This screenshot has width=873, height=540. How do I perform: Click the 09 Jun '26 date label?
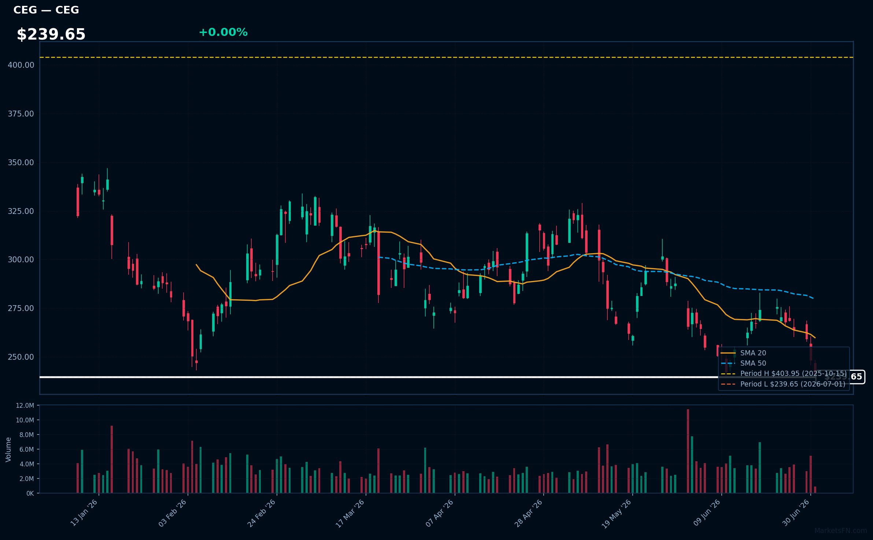707,513
